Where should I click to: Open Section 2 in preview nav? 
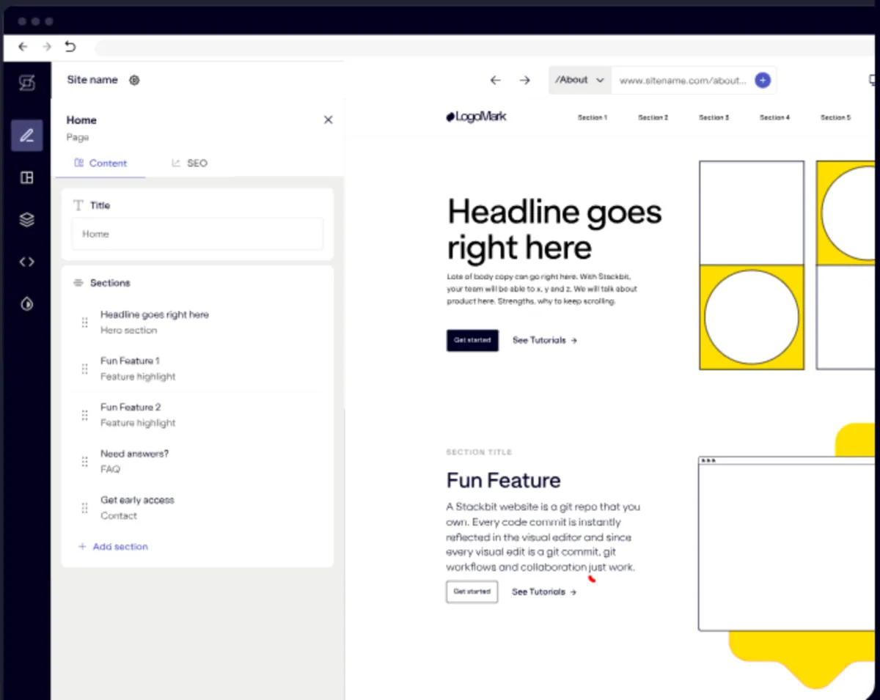(x=653, y=117)
